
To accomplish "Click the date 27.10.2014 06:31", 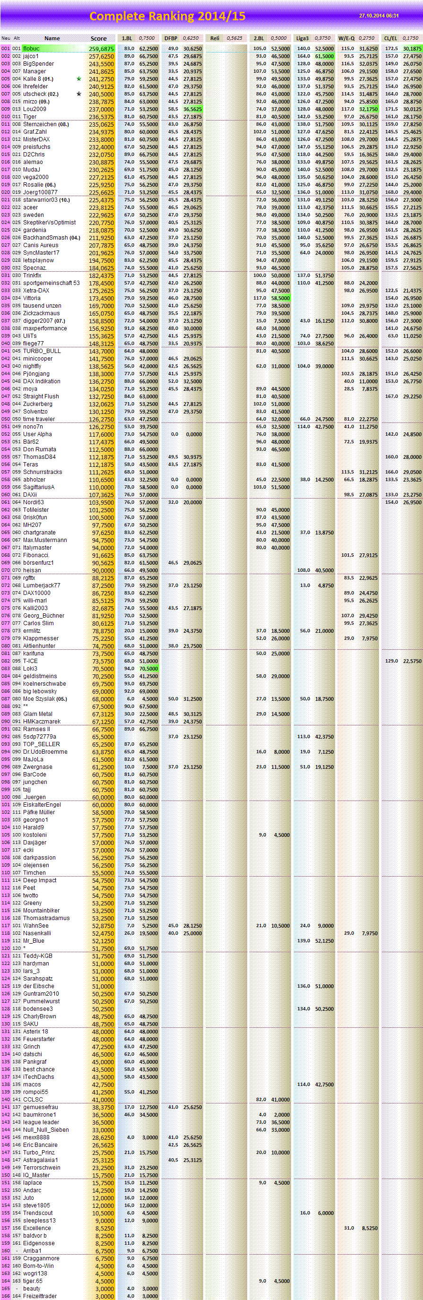I will [x=379, y=16].
